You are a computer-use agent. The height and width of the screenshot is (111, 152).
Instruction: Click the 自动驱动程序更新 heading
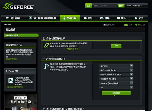pyautogui.click(x=54, y=38)
